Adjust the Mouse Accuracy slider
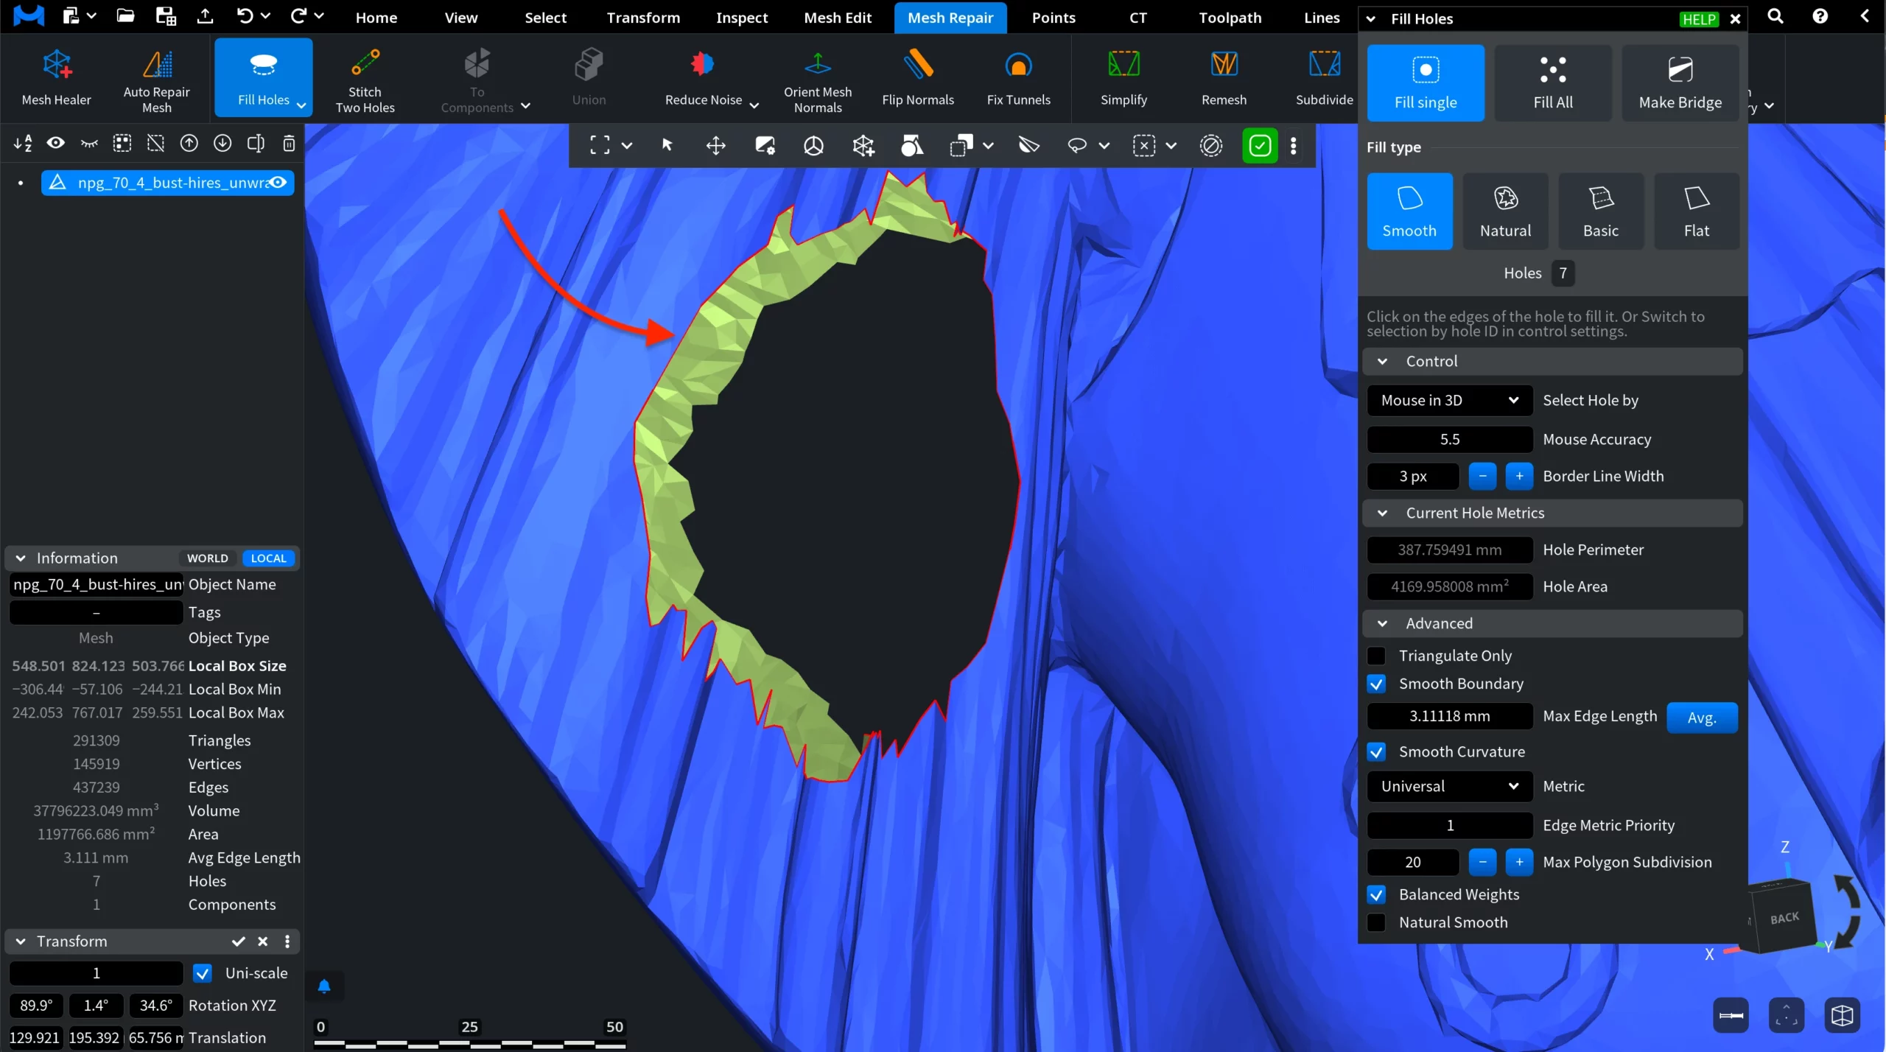The width and height of the screenshot is (1886, 1052). click(x=1448, y=439)
